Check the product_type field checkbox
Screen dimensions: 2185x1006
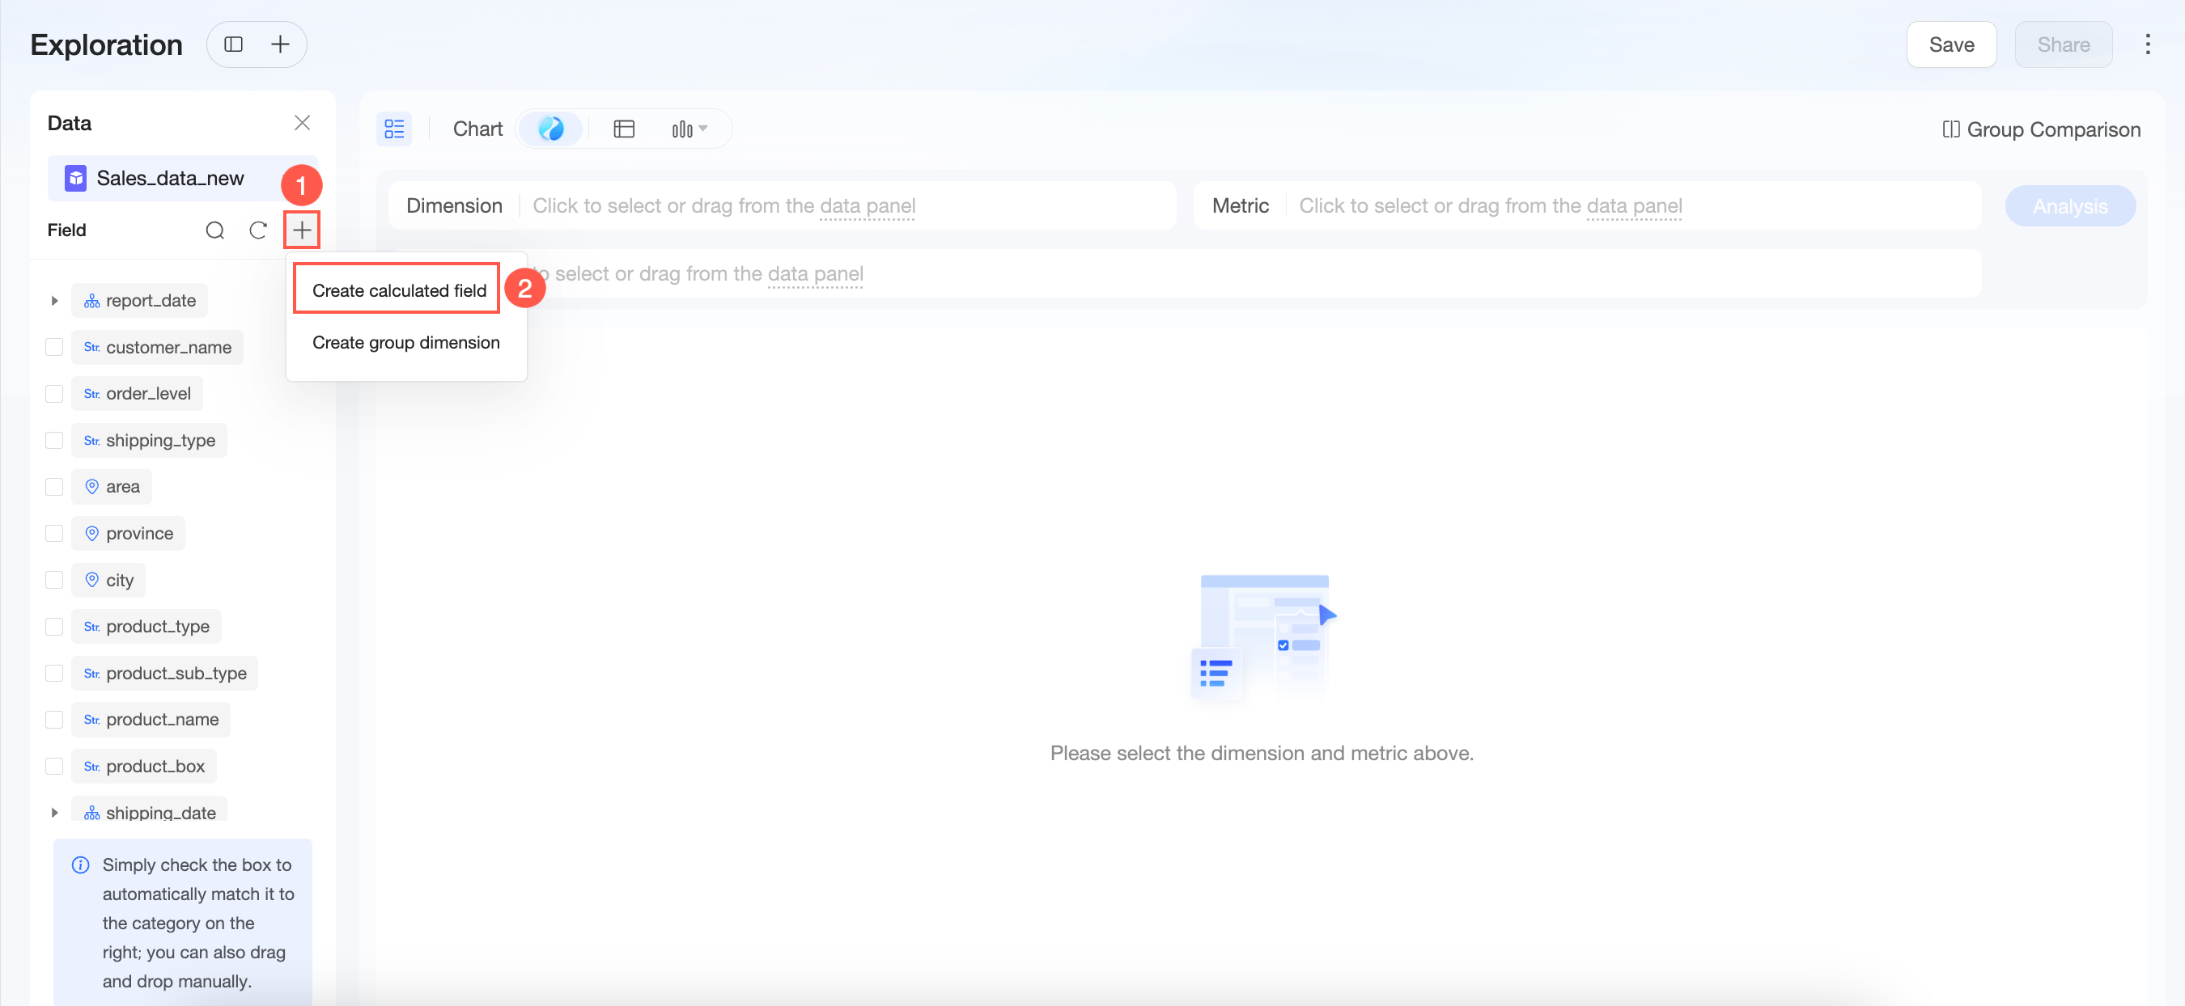click(54, 626)
